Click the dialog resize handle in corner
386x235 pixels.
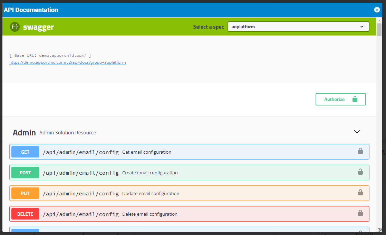pyautogui.click(x=380, y=229)
